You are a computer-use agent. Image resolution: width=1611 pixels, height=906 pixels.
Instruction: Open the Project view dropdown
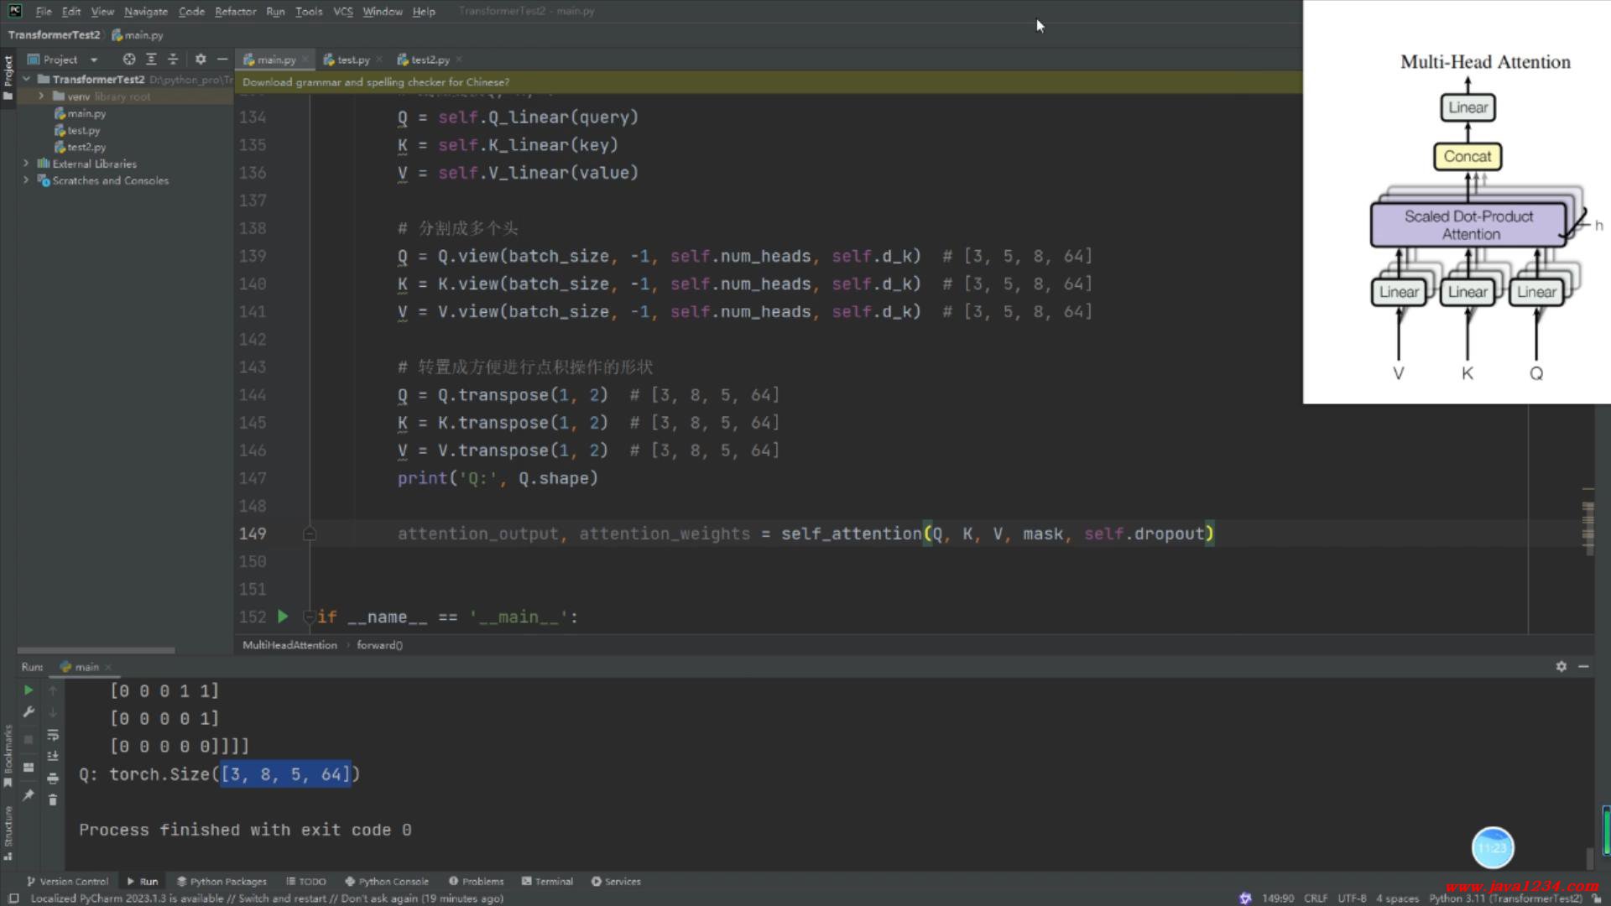(94, 60)
